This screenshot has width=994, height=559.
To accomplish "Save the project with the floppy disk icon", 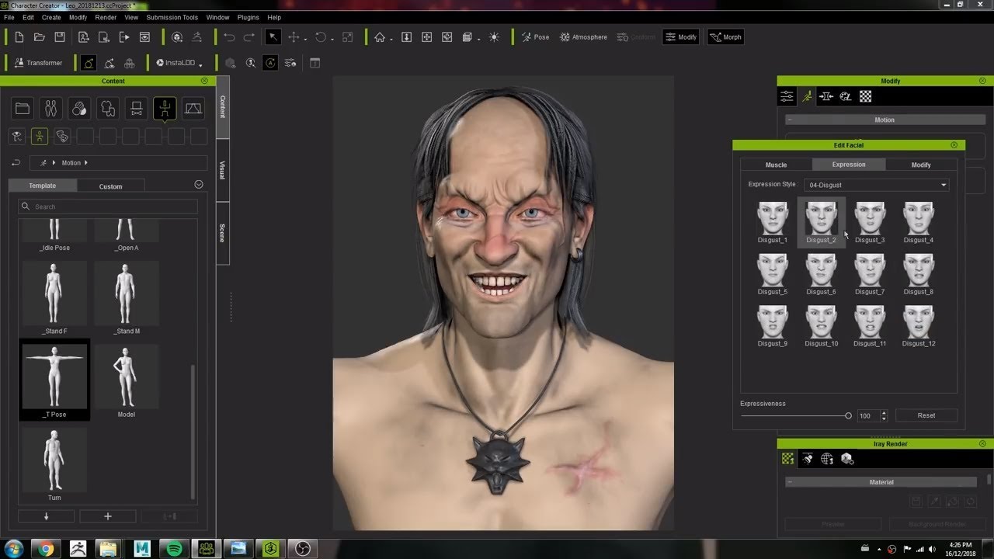I will tap(60, 37).
